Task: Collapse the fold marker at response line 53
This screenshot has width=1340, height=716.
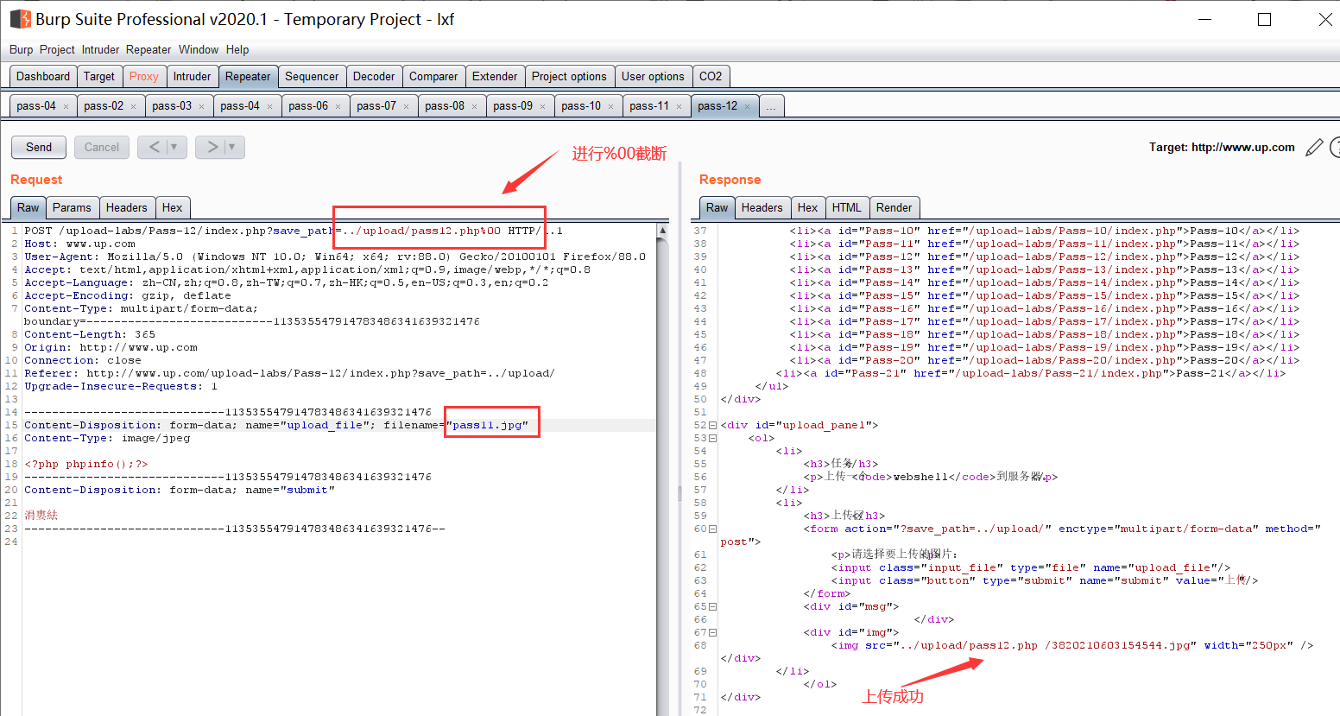Action: [712, 438]
